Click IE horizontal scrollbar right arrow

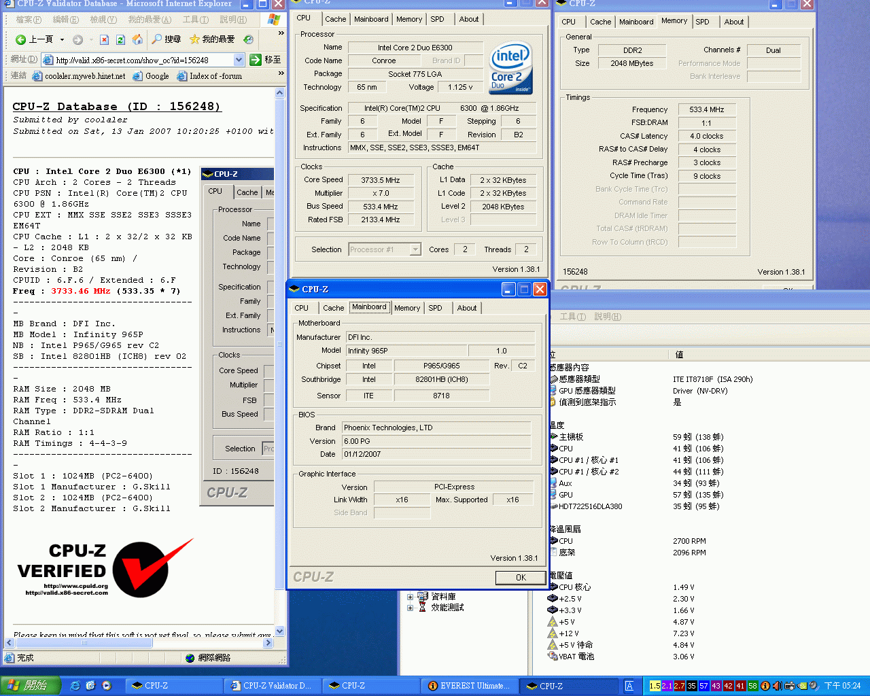click(x=268, y=642)
